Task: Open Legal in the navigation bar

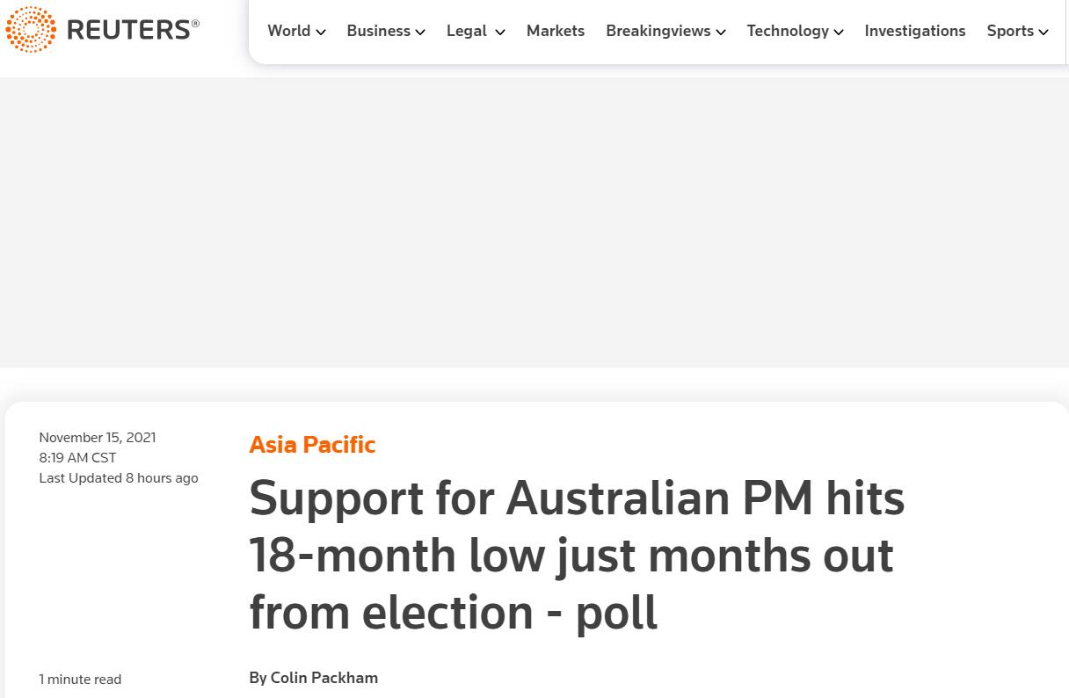Action: point(466,31)
